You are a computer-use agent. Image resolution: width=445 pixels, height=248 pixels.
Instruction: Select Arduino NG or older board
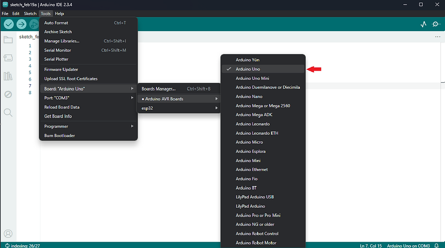click(263, 224)
